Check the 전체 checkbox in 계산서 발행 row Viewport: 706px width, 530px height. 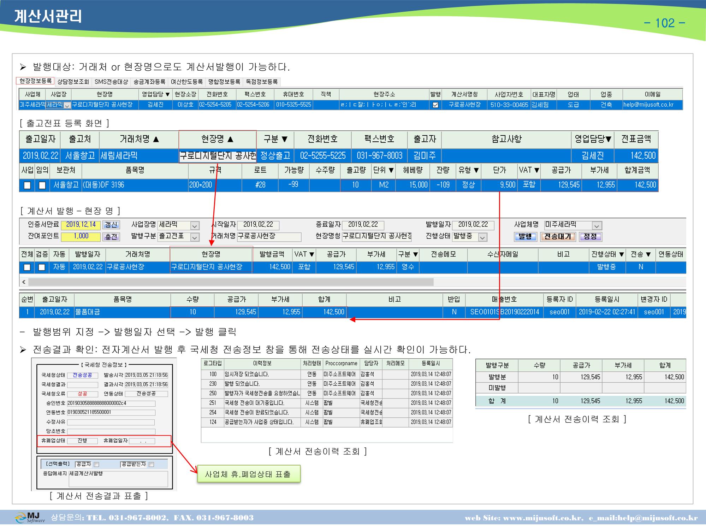point(27,267)
